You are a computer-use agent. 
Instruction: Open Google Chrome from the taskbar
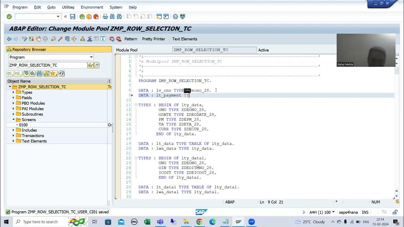tap(199, 222)
